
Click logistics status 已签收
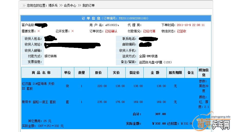pyautogui.click(x=181, y=31)
